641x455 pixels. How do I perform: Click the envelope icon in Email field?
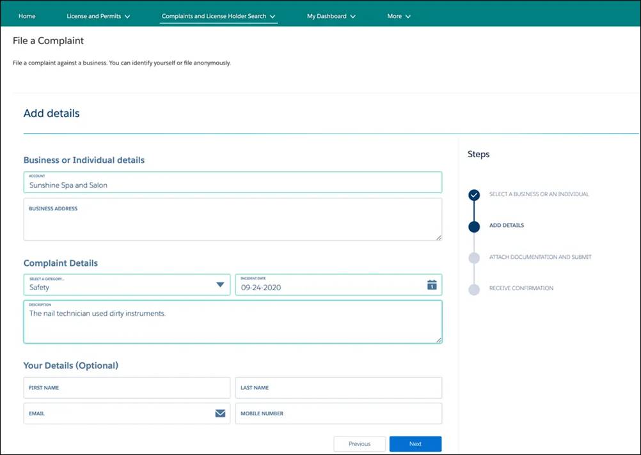coord(220,413)
